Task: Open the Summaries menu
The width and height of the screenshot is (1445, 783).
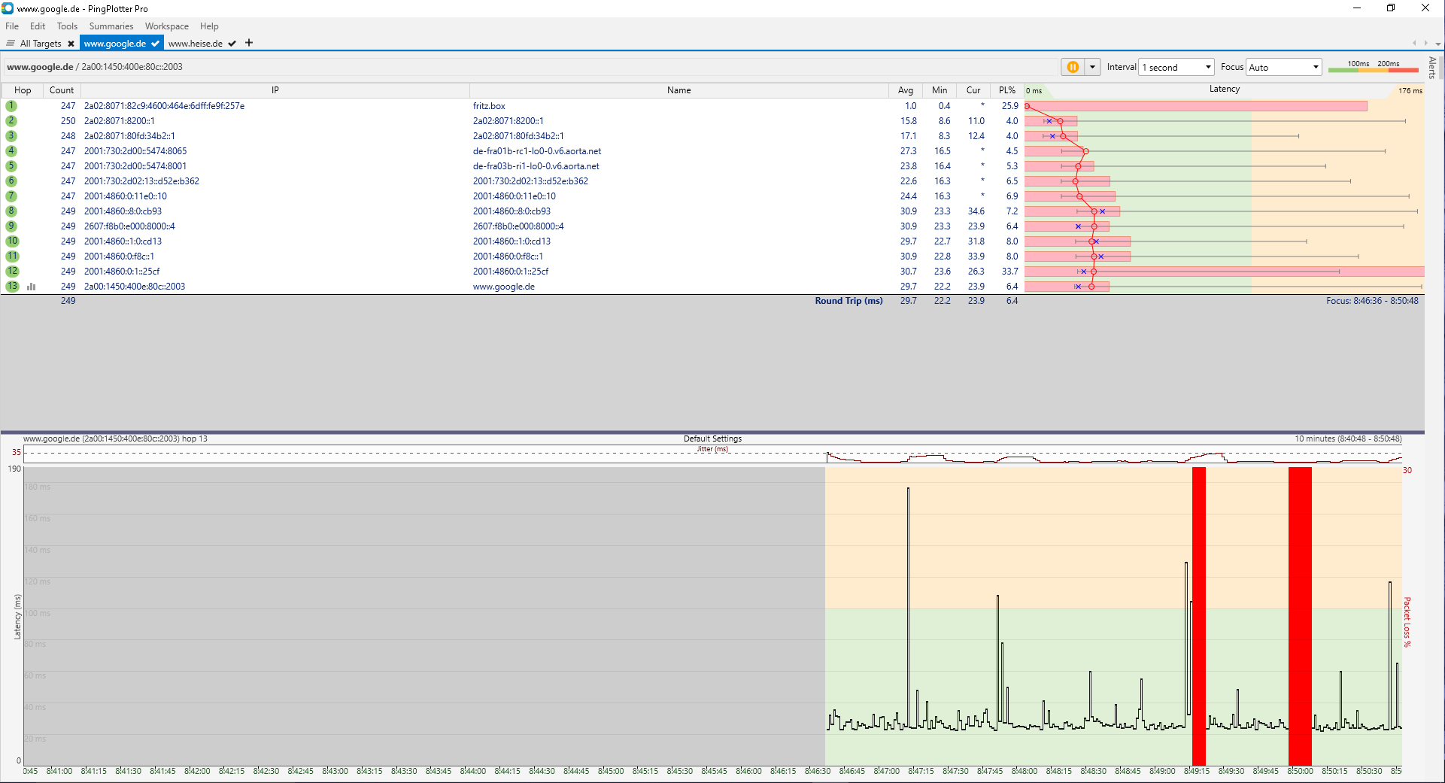Action: point(111,26)
